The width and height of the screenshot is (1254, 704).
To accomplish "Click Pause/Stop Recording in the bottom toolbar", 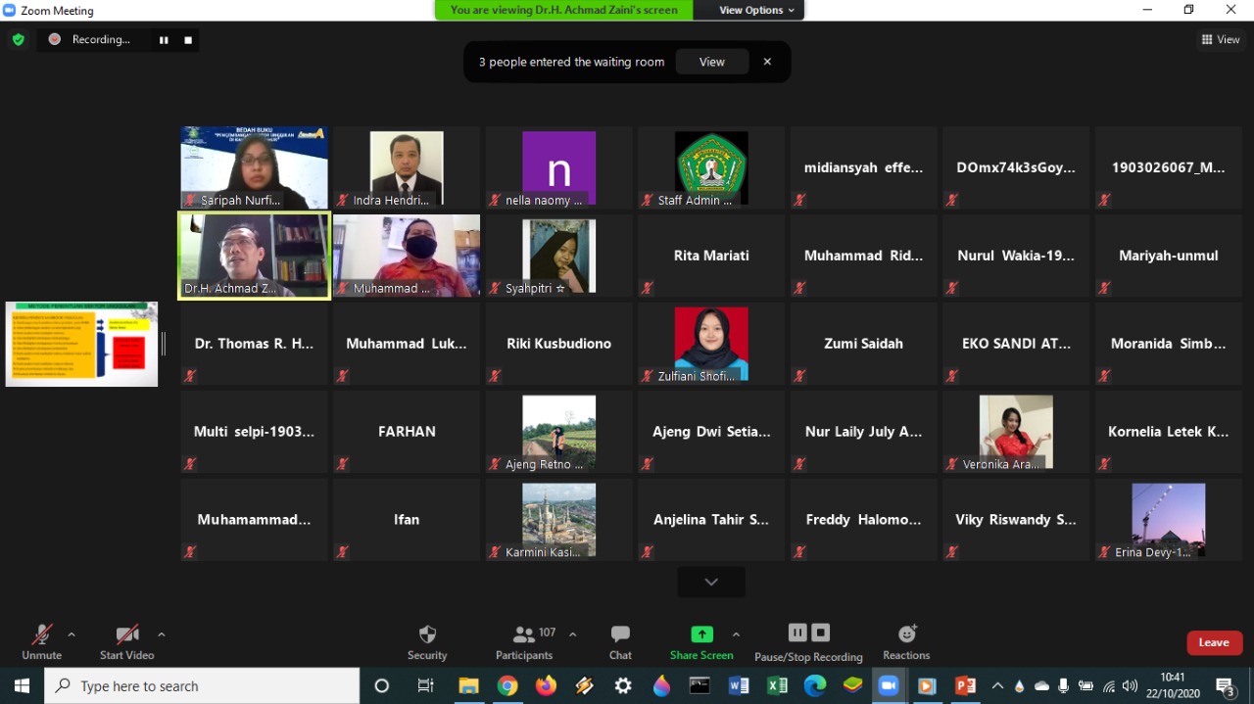I will 808,642.
